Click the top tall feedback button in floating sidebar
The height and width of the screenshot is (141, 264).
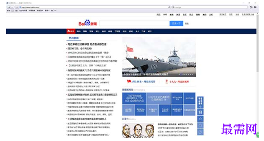(x=200, y=102)
